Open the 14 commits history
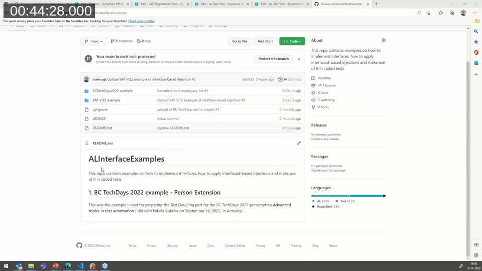This screenshot has height=271, width=482. click(290, 79)
